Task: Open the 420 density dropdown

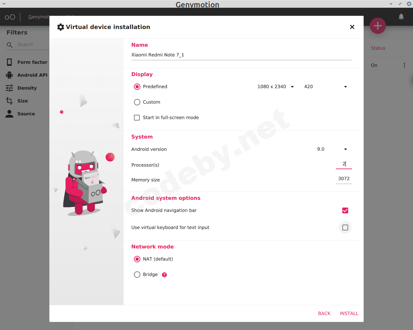Action: pos(326,87)
